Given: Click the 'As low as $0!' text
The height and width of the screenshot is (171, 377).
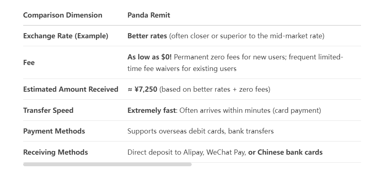Looking at the screenshot, I should 149,57.
